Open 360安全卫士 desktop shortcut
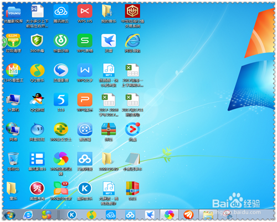 tap(61, 129)
